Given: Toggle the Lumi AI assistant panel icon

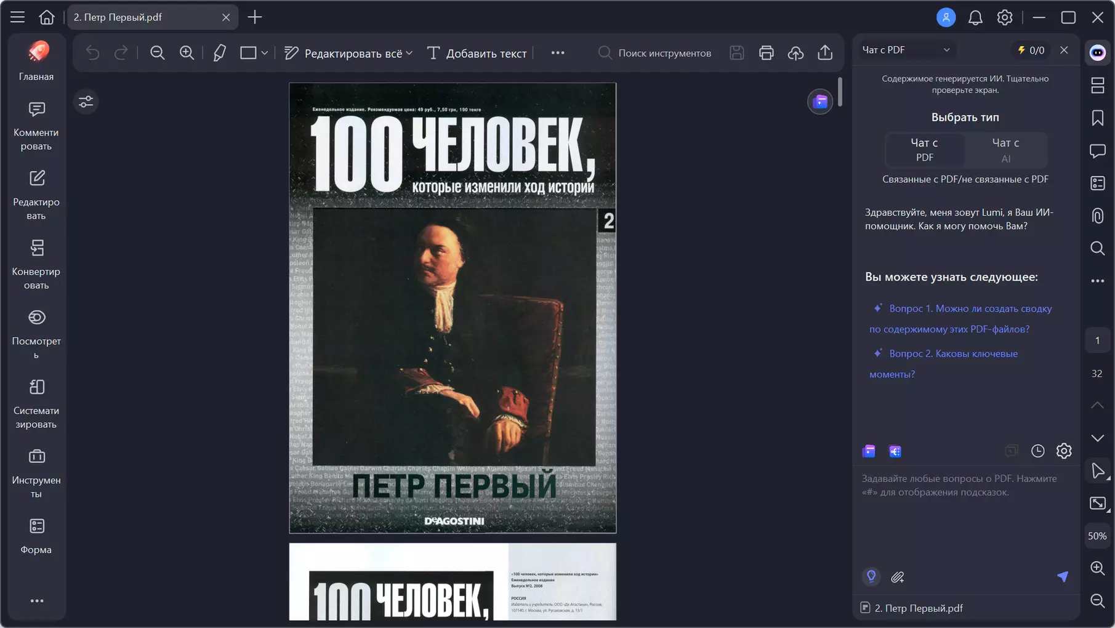Looking at the screenshot, I should [1097, 53].
